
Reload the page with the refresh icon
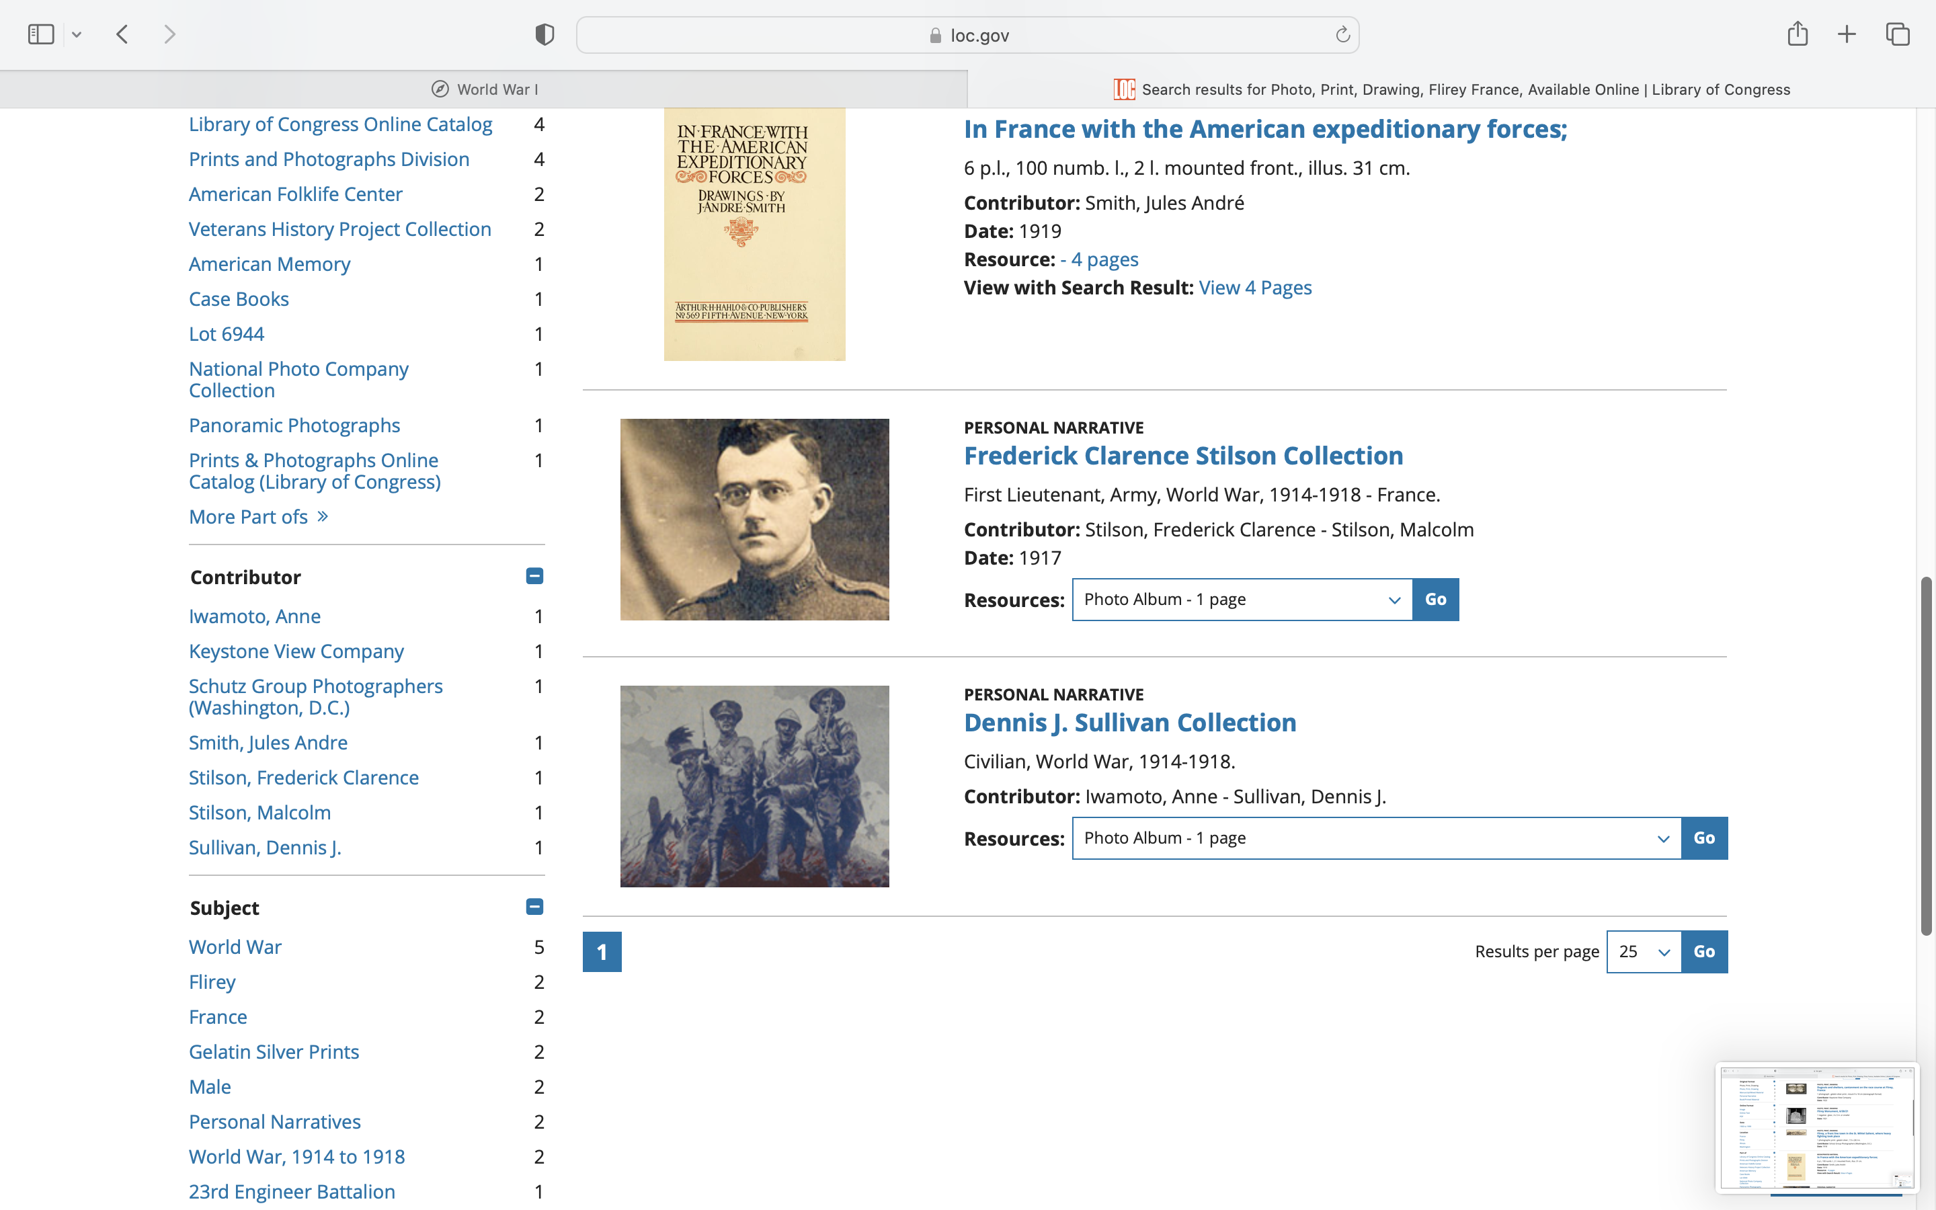1342,34
